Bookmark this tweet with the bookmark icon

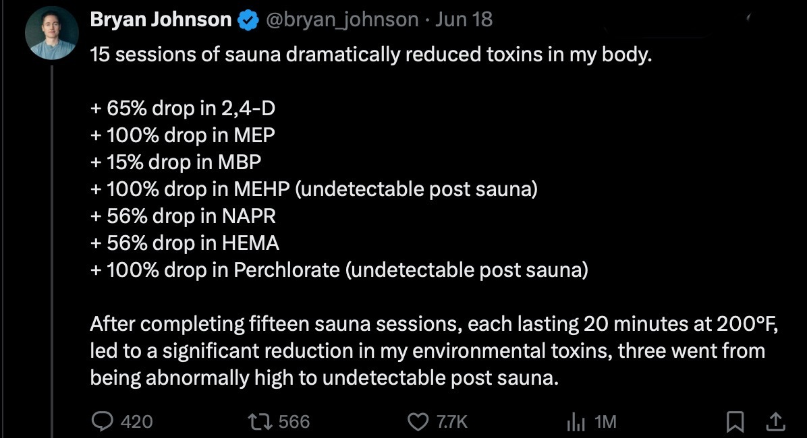coord(735,422)
